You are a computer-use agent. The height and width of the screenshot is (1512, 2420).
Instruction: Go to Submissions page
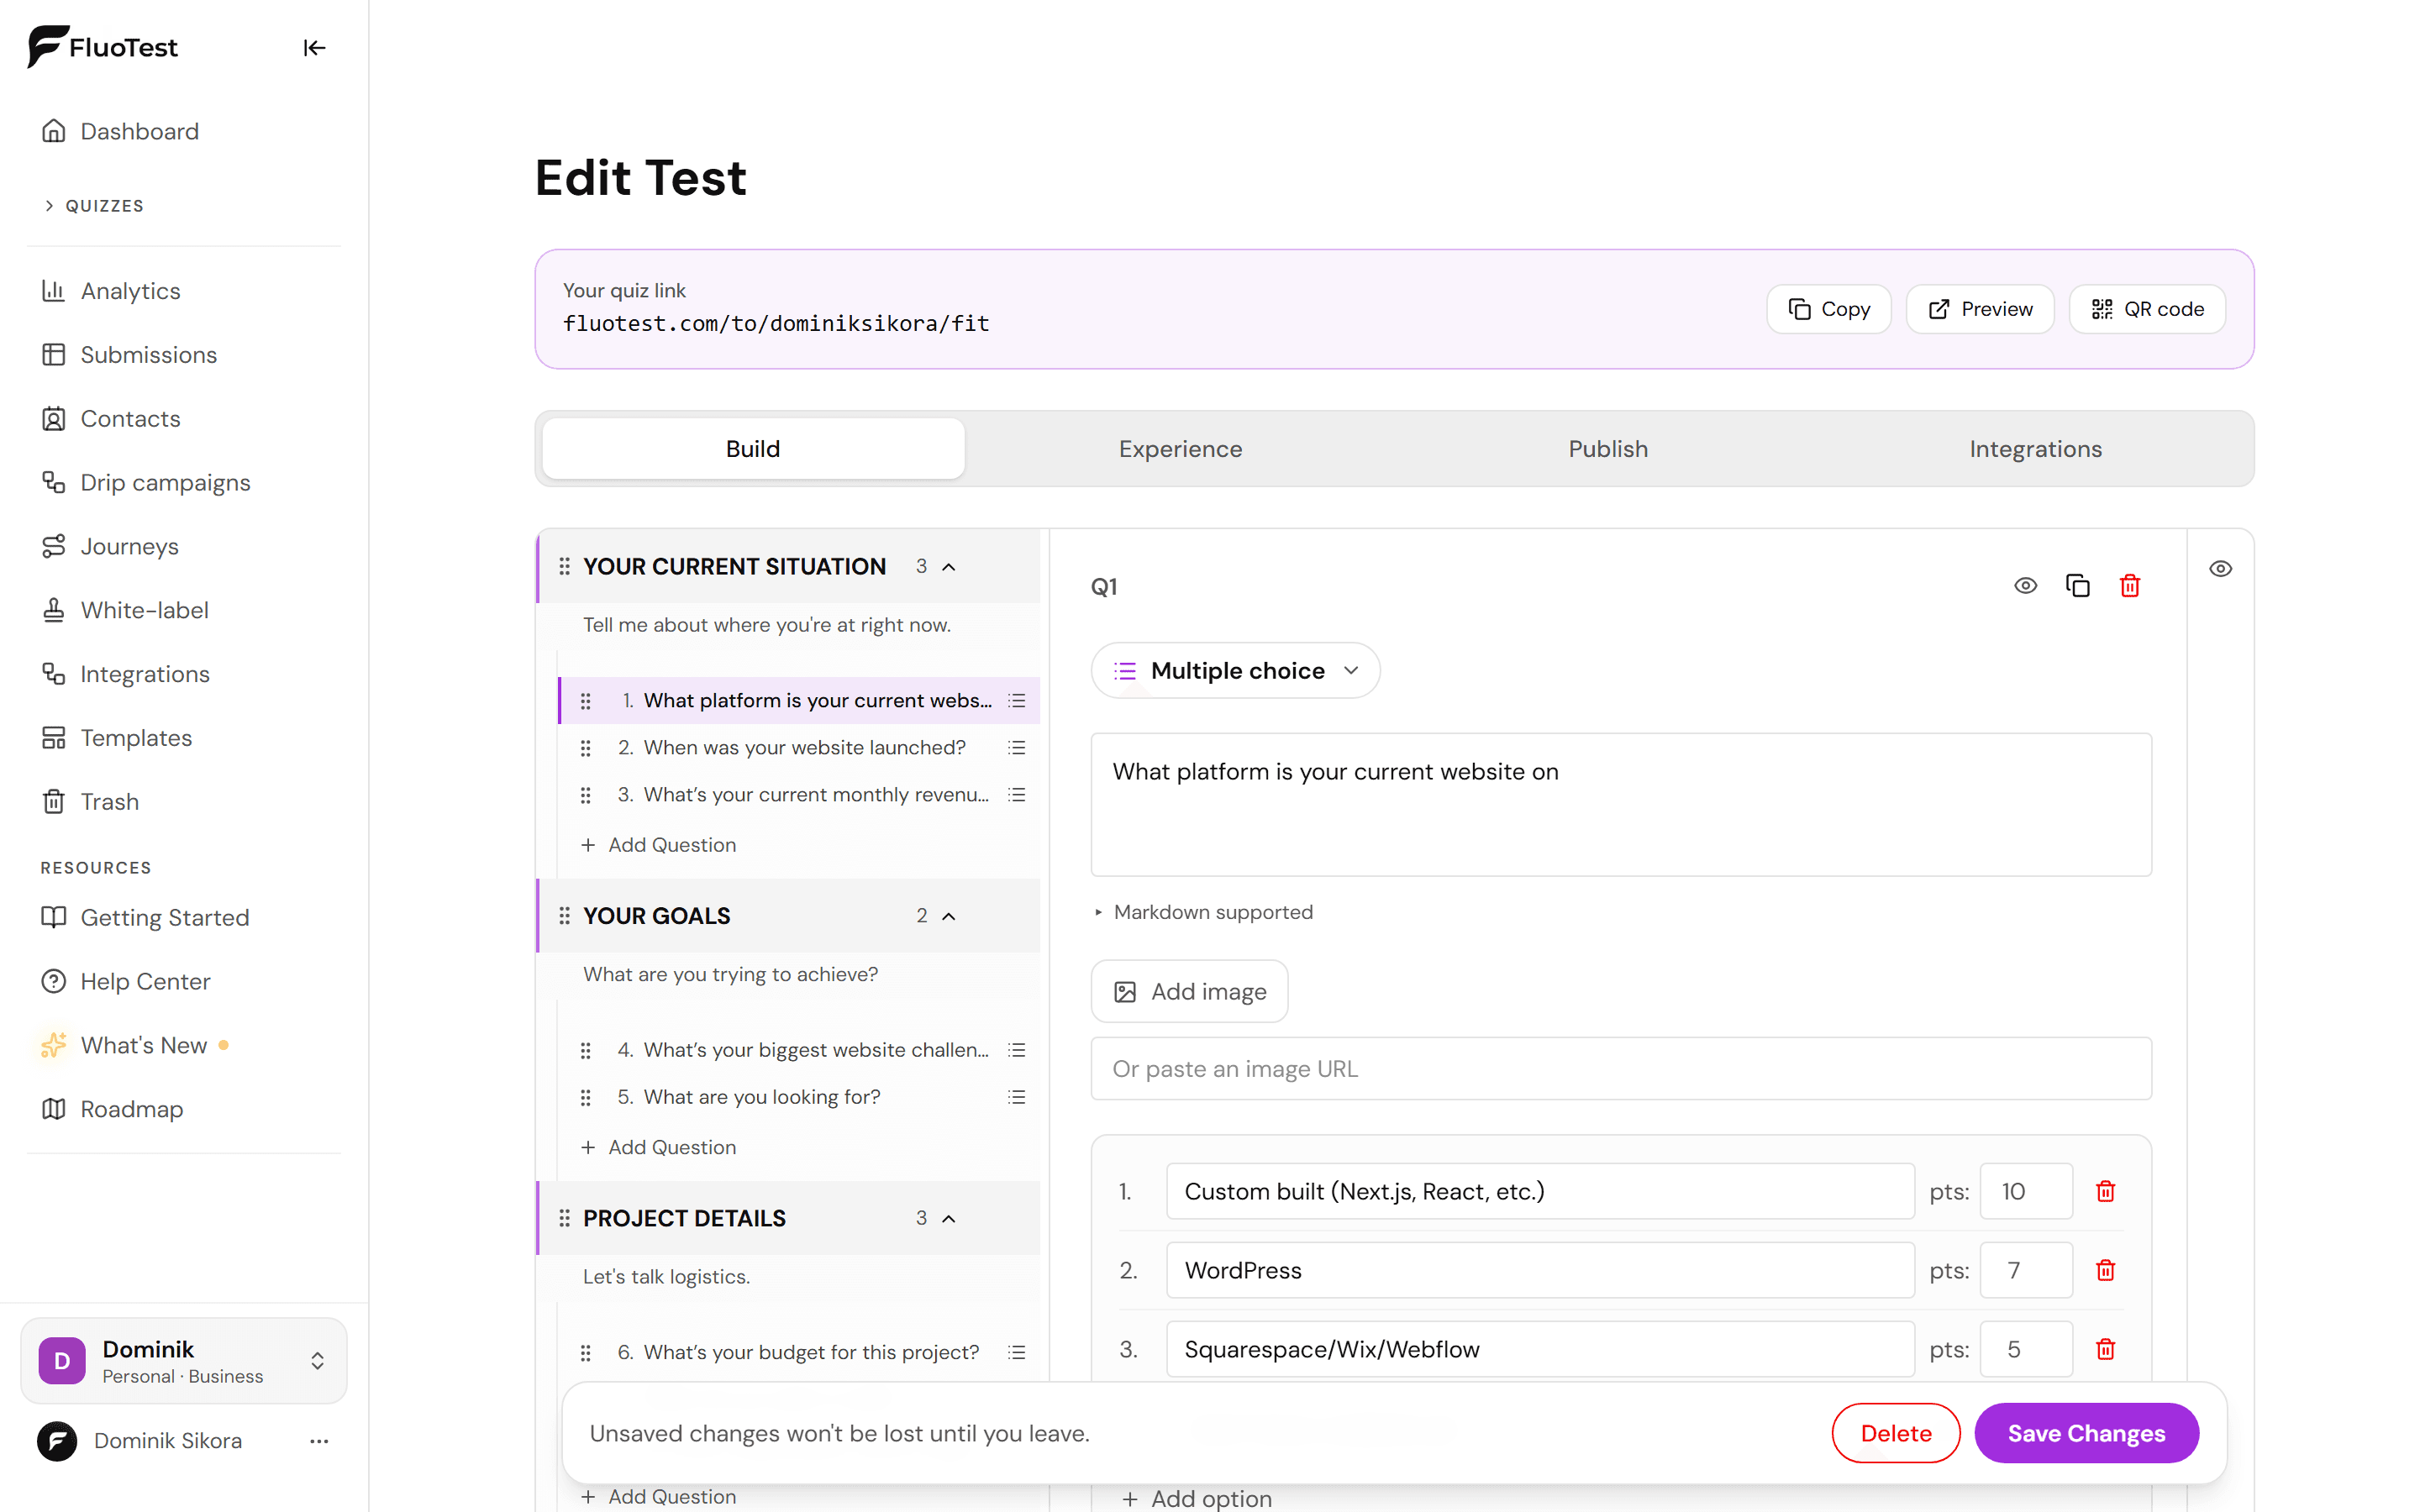click(129, 355)
